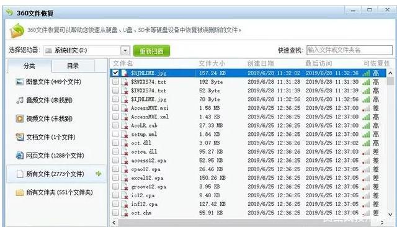Click the vertical scrollbar up arrow
Viewport: 397px width, 227px height.
pyautogui.click(x=390, y=73)
